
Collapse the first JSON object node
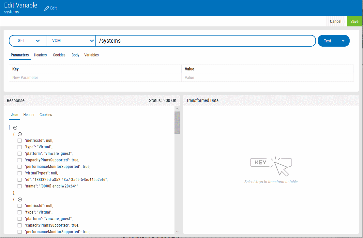point(20,134)
